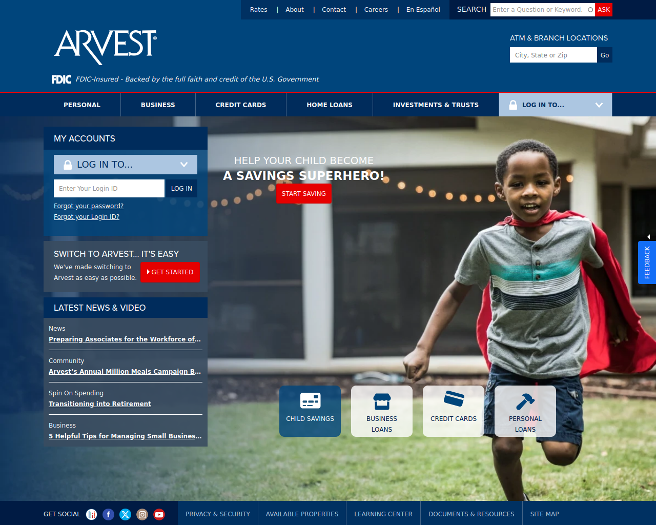Open the Business menu
Viewport: 656px width, 525px height.
point(158,105)
